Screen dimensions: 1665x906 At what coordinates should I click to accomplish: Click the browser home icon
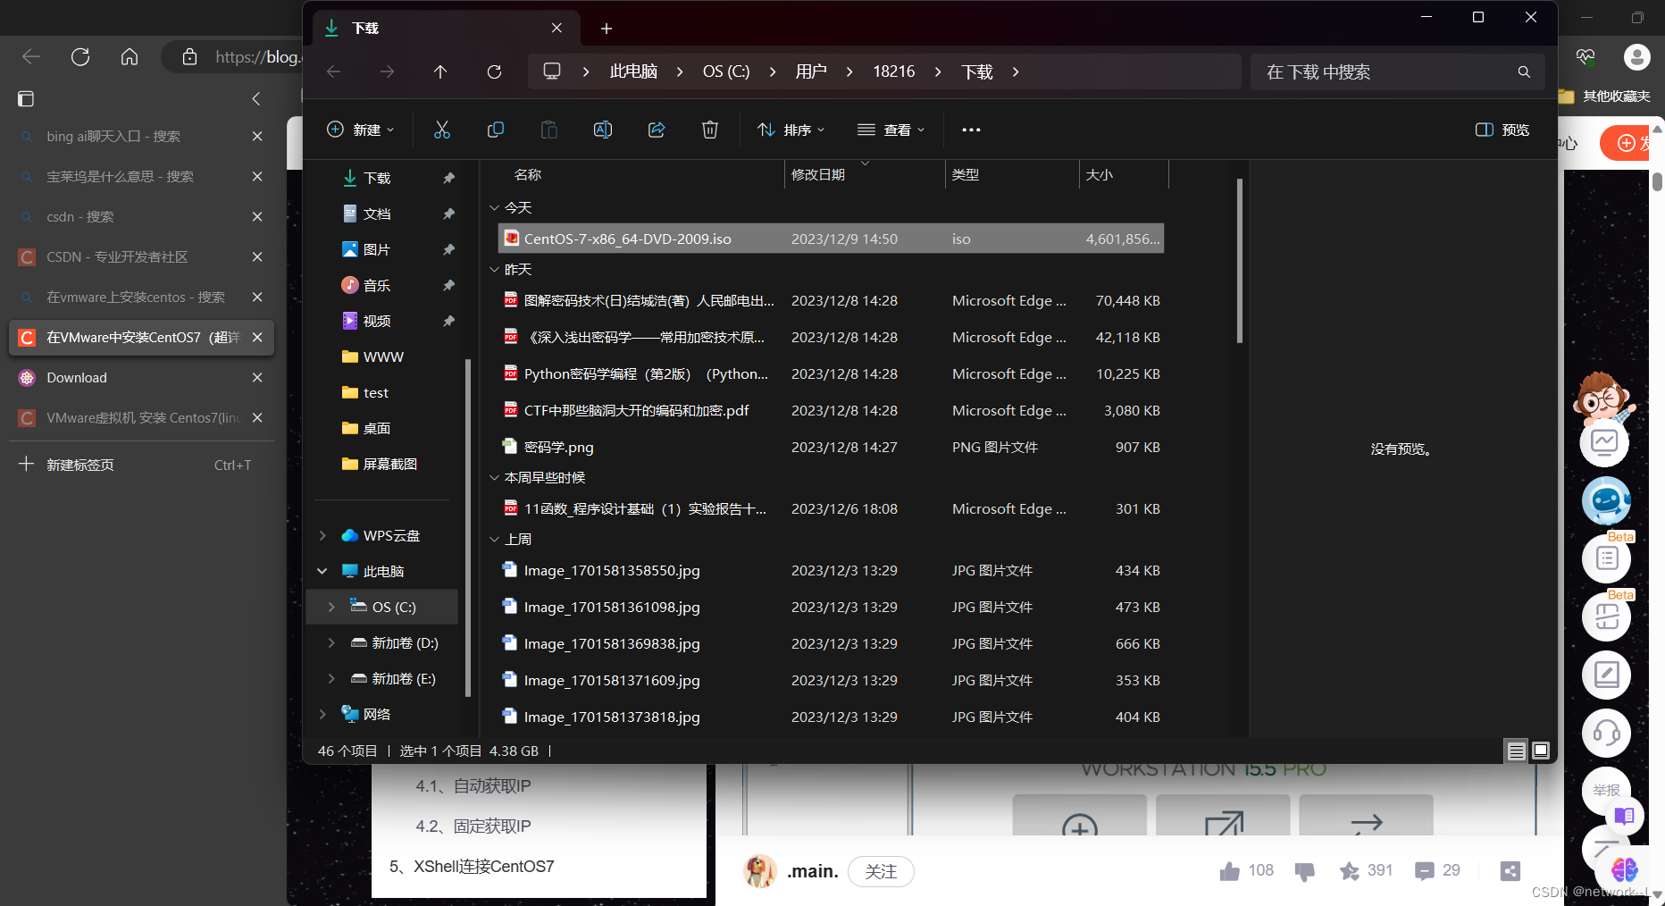130,57
